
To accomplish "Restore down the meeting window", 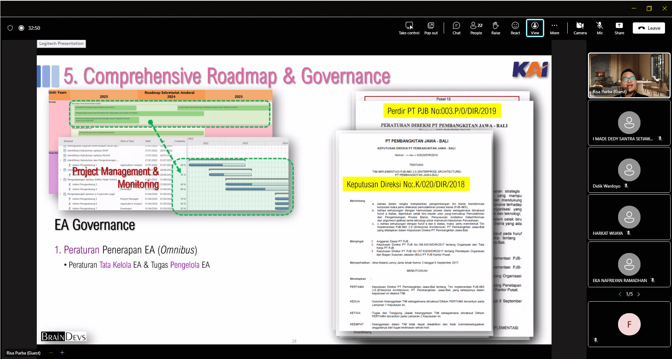I will tap(649, 8).
